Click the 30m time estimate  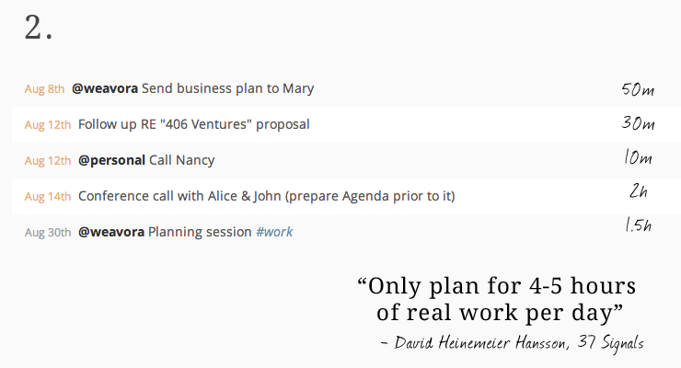638,123
